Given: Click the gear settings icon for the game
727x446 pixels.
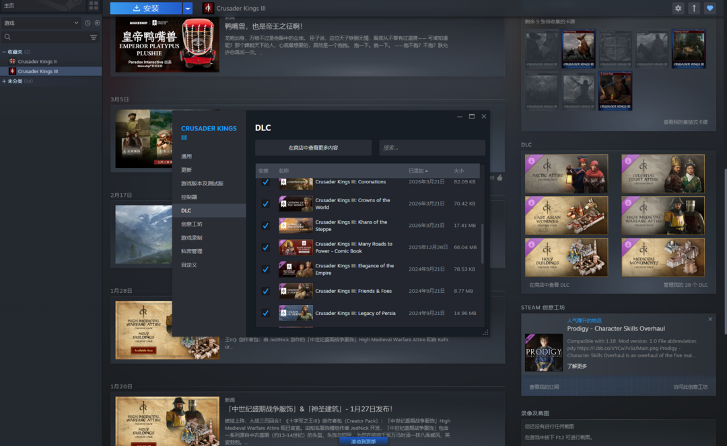Looking at the screenshot, I should point(678,8).
